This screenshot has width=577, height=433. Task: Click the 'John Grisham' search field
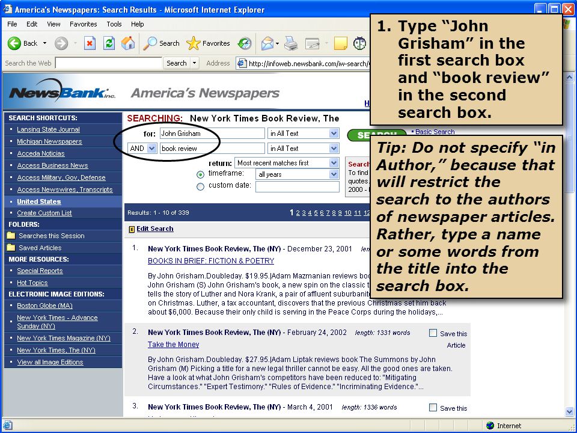pos(212,134)
